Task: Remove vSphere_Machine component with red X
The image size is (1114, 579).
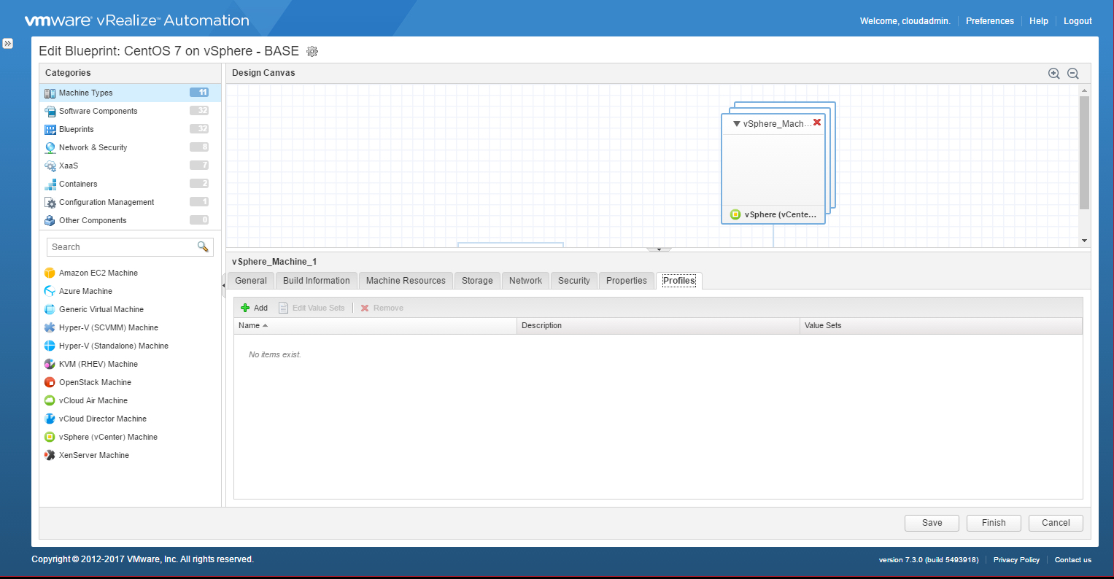Action: tap(817, 123)
